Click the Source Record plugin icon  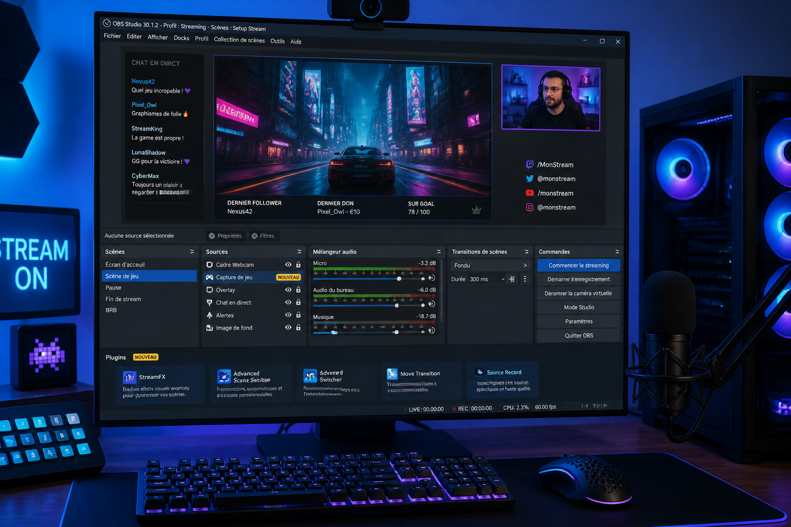click(480, 372)
